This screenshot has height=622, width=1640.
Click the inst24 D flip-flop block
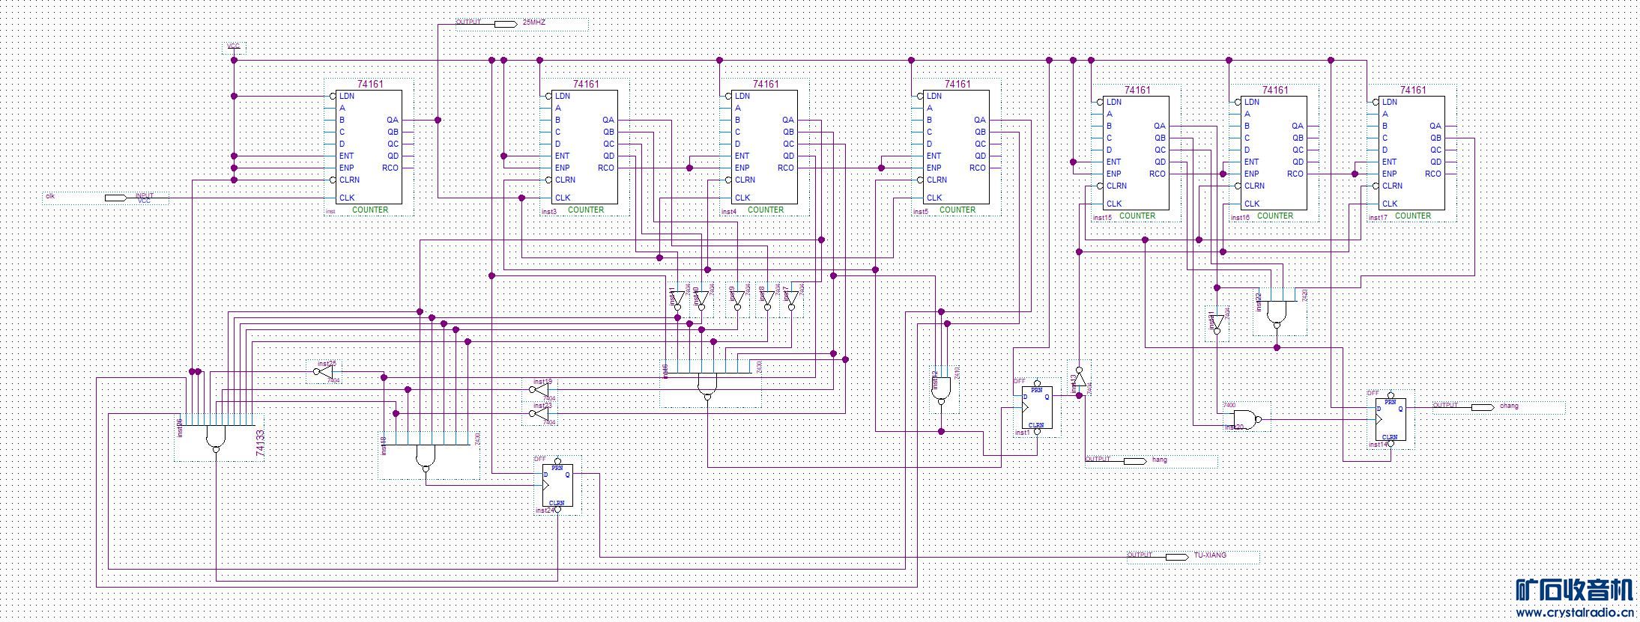point(557,485)
